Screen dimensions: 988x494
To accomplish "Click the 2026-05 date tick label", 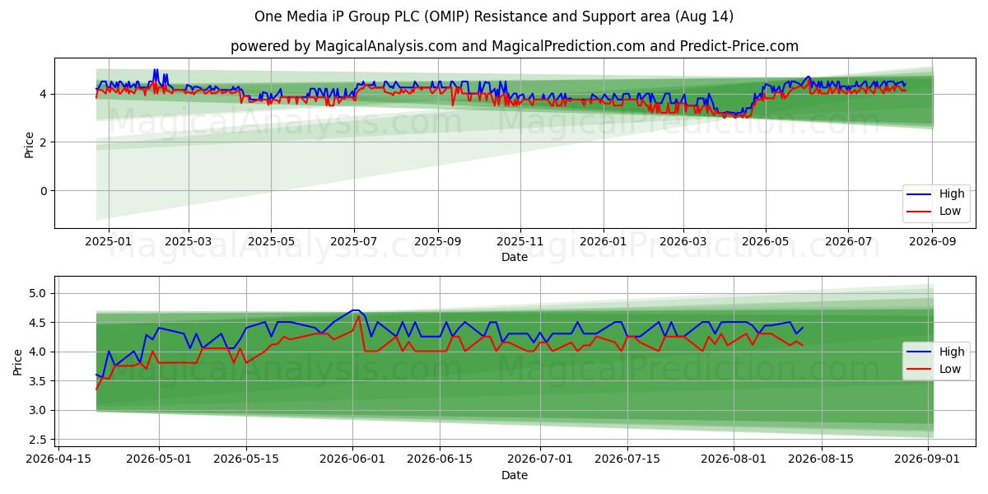I will 766,241.
